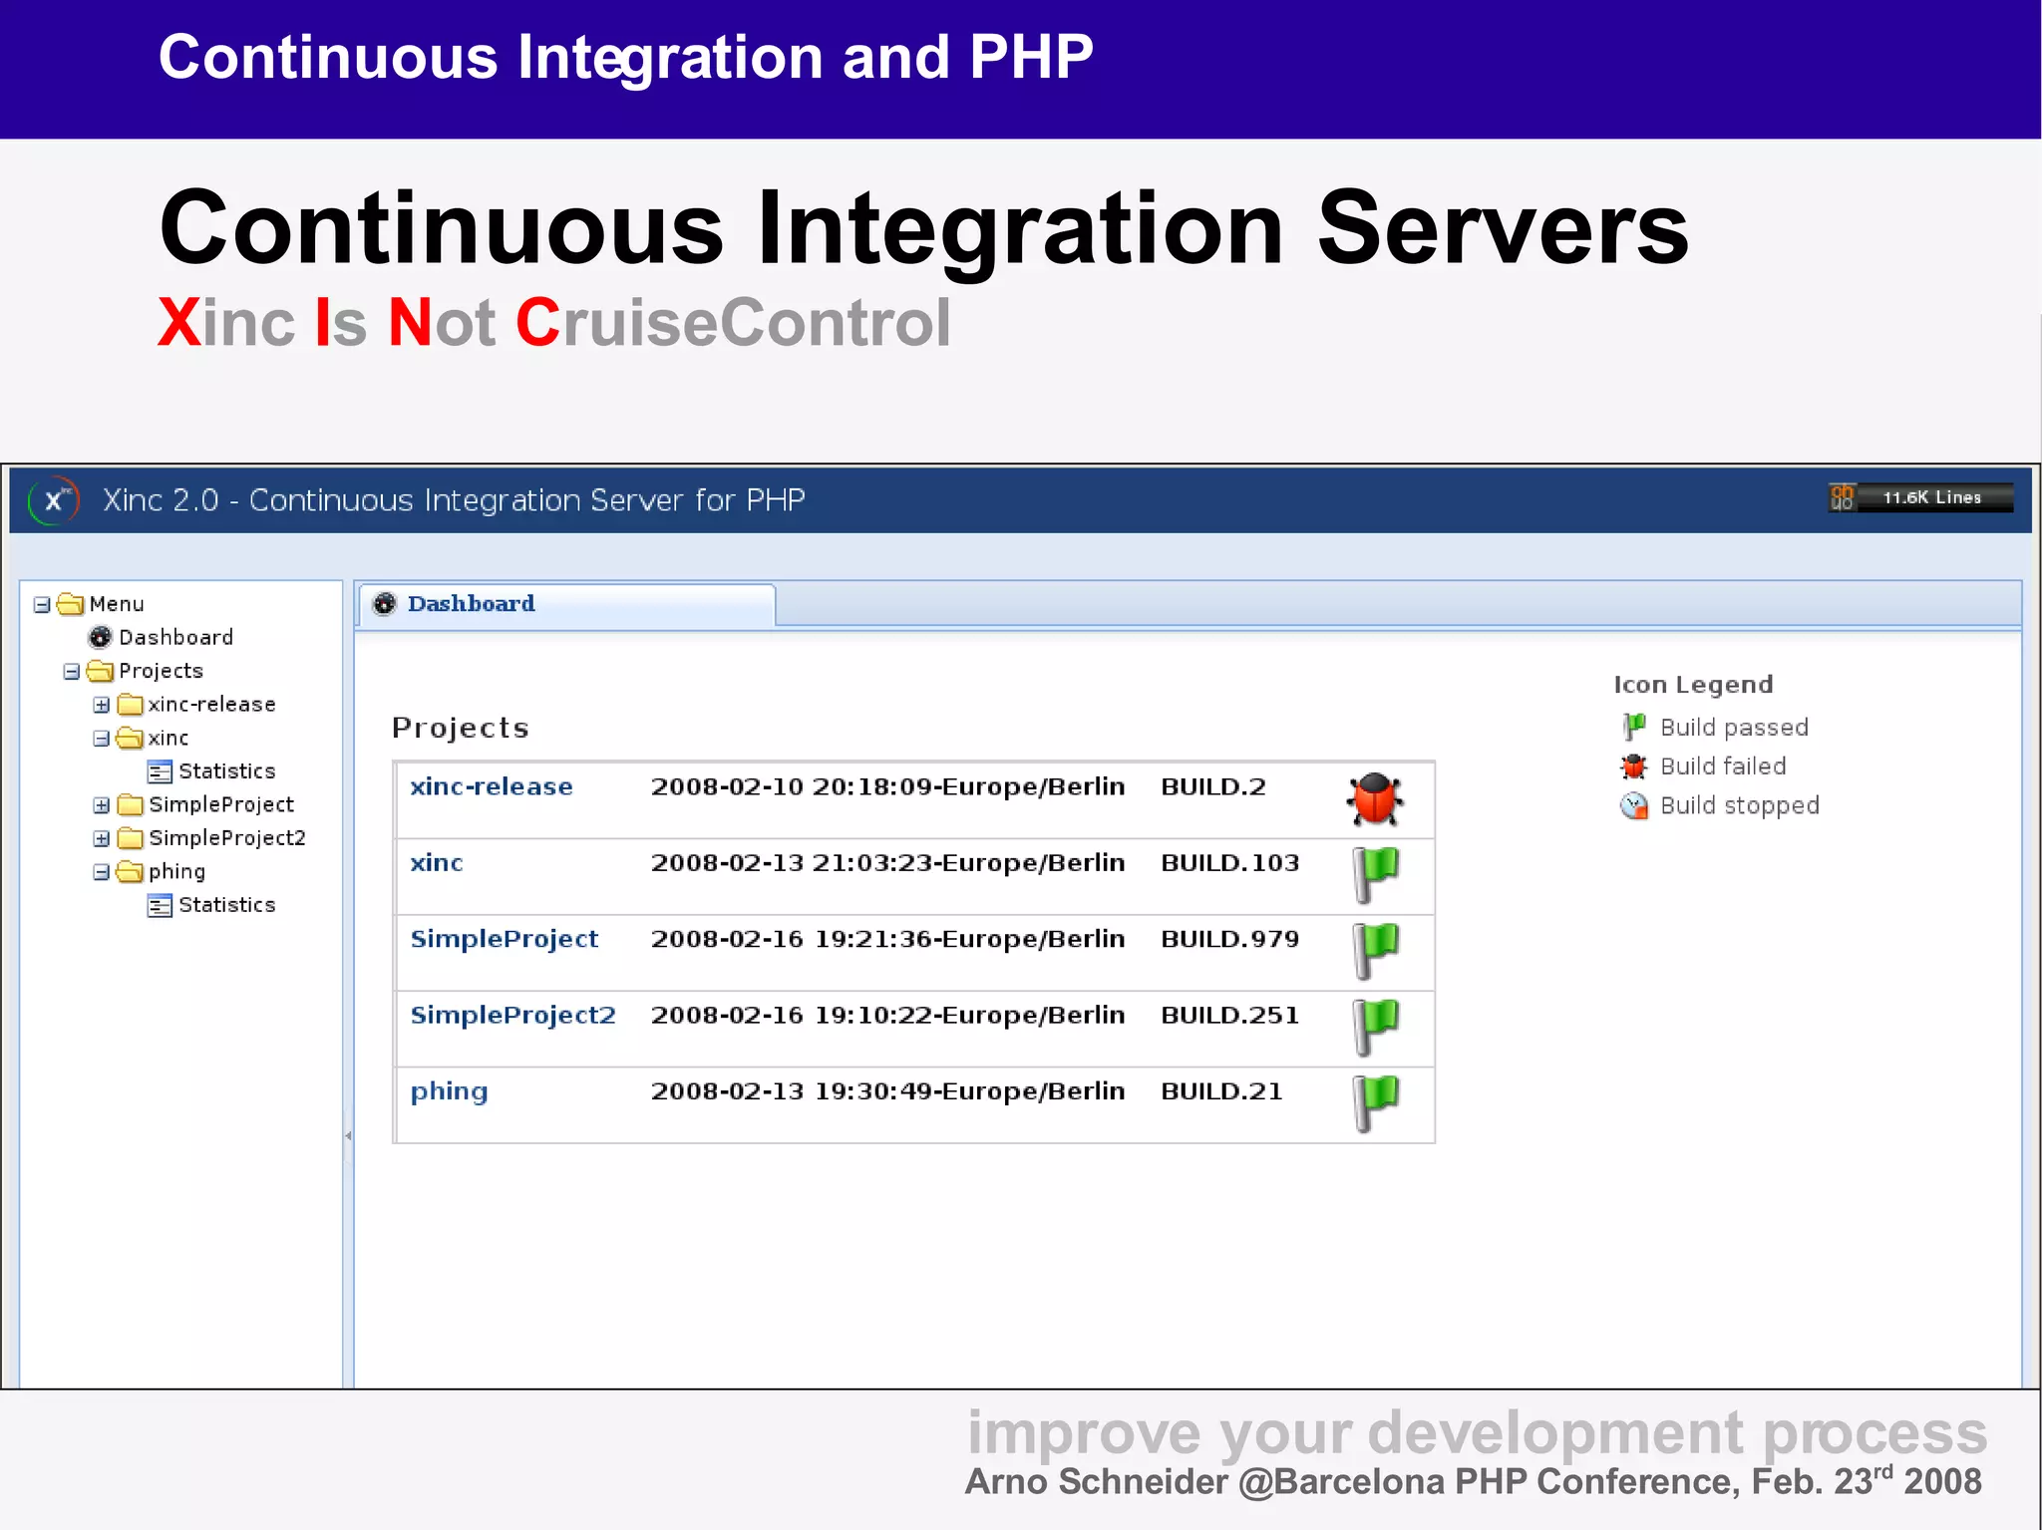Click the green flag icon for SimpleProject2
Viewport: 2042px width, 1530px height.
click(1375, 1027)
